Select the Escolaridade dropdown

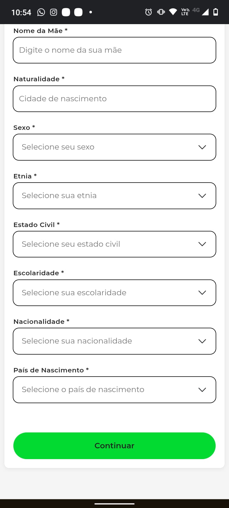(x=114, y=293)
